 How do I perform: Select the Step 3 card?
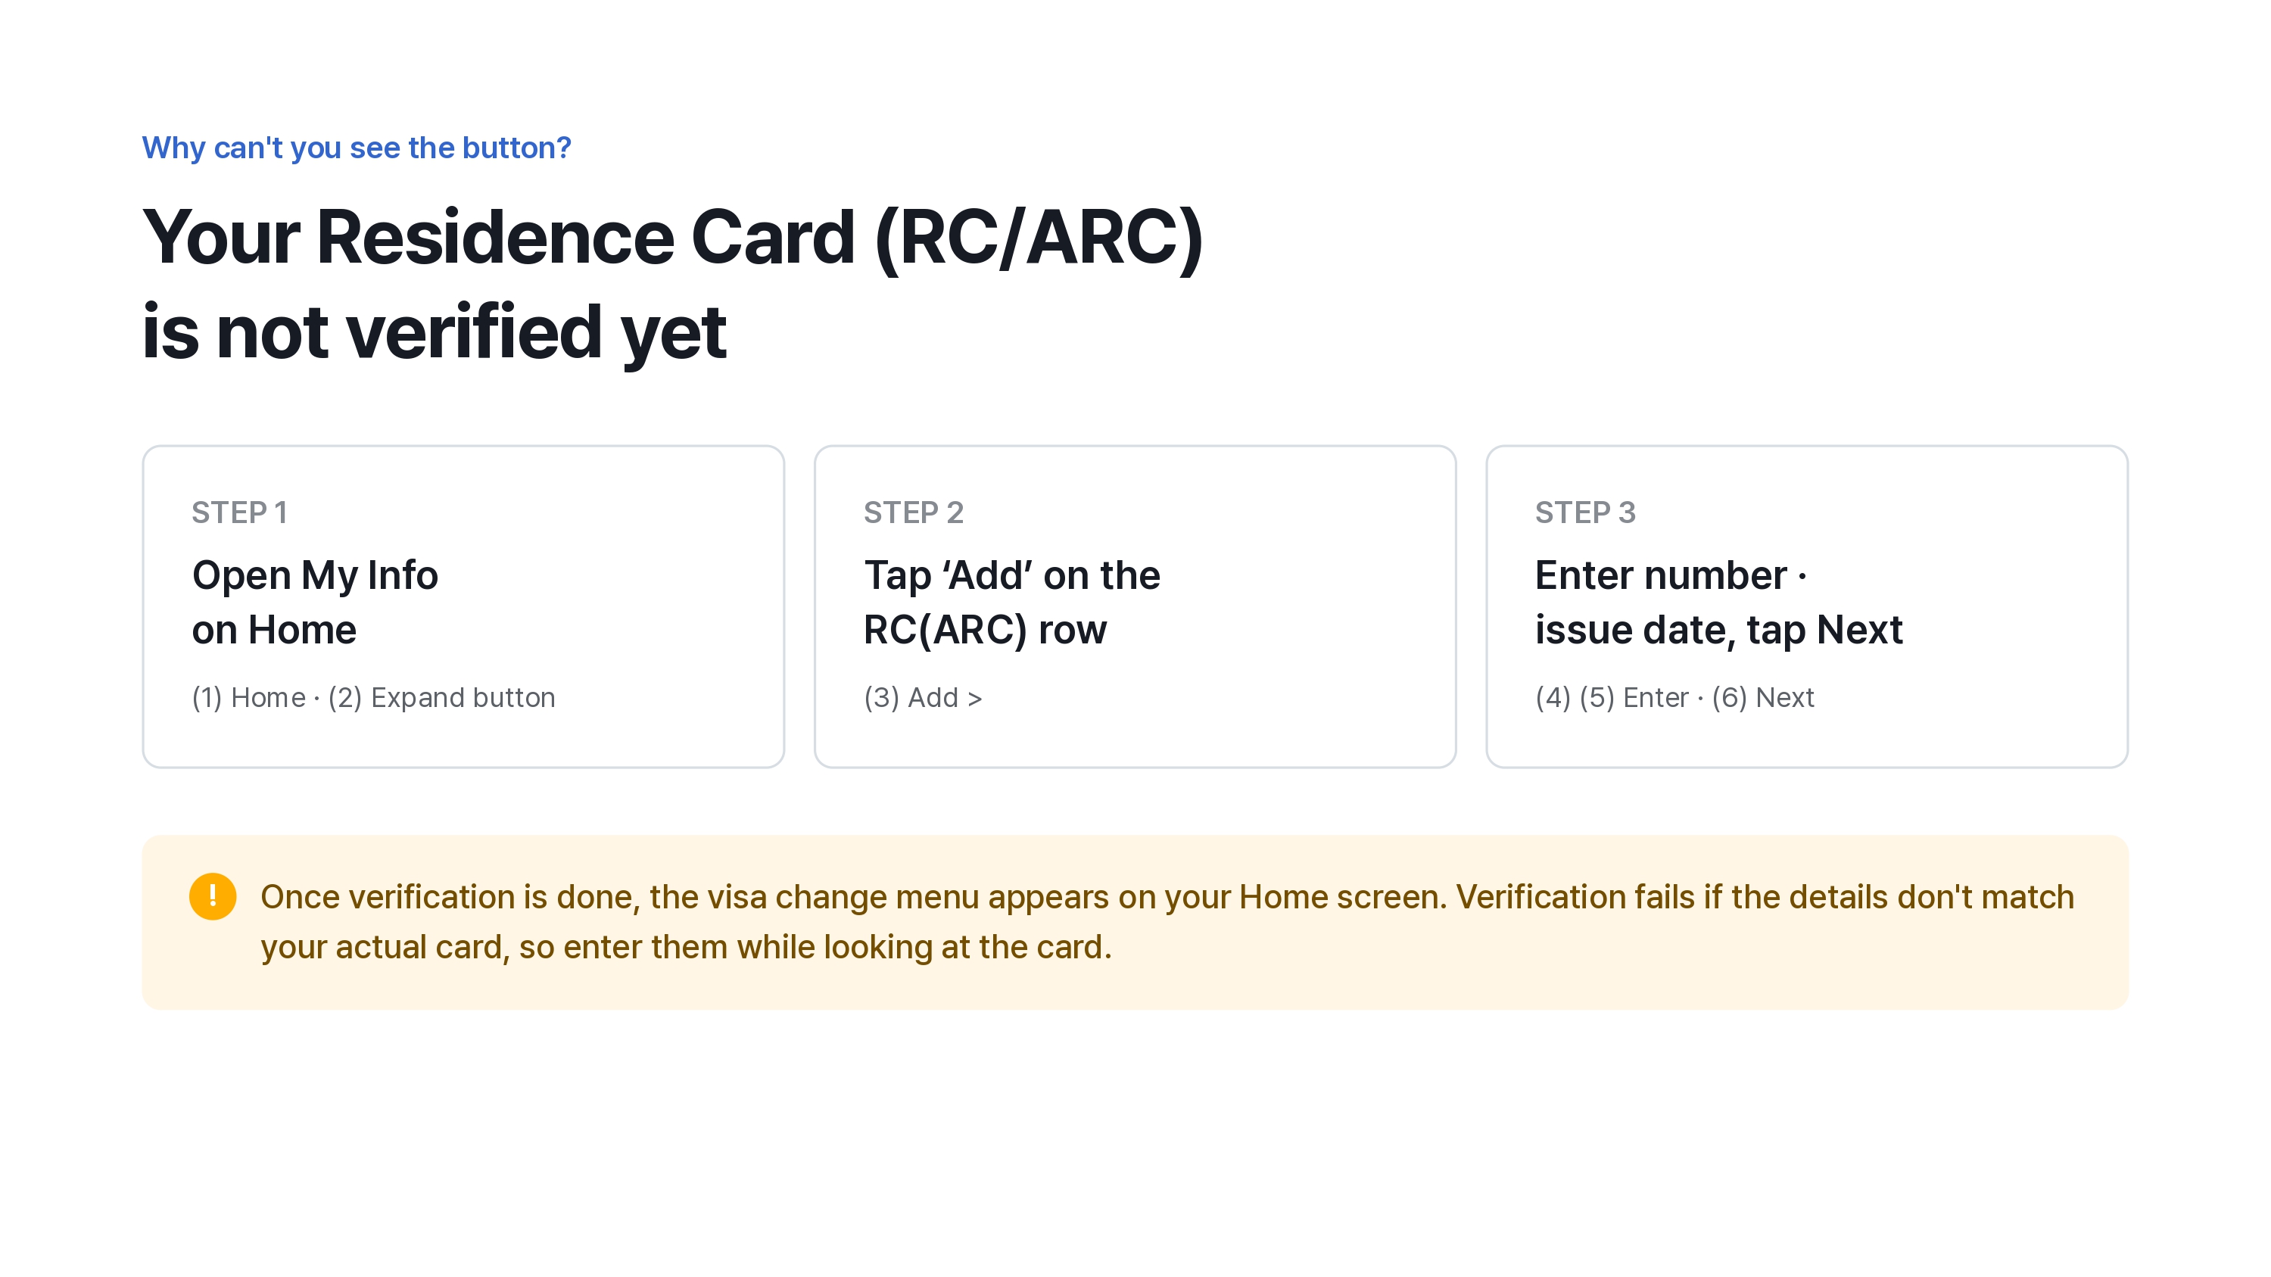coord(1806,606)
